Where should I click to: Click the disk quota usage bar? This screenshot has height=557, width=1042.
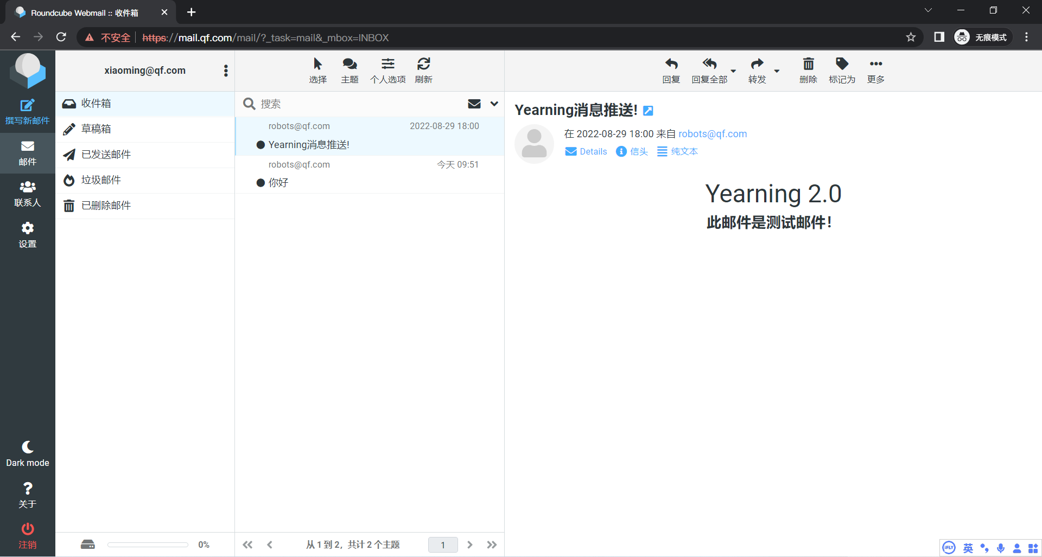tap(148, 545)
